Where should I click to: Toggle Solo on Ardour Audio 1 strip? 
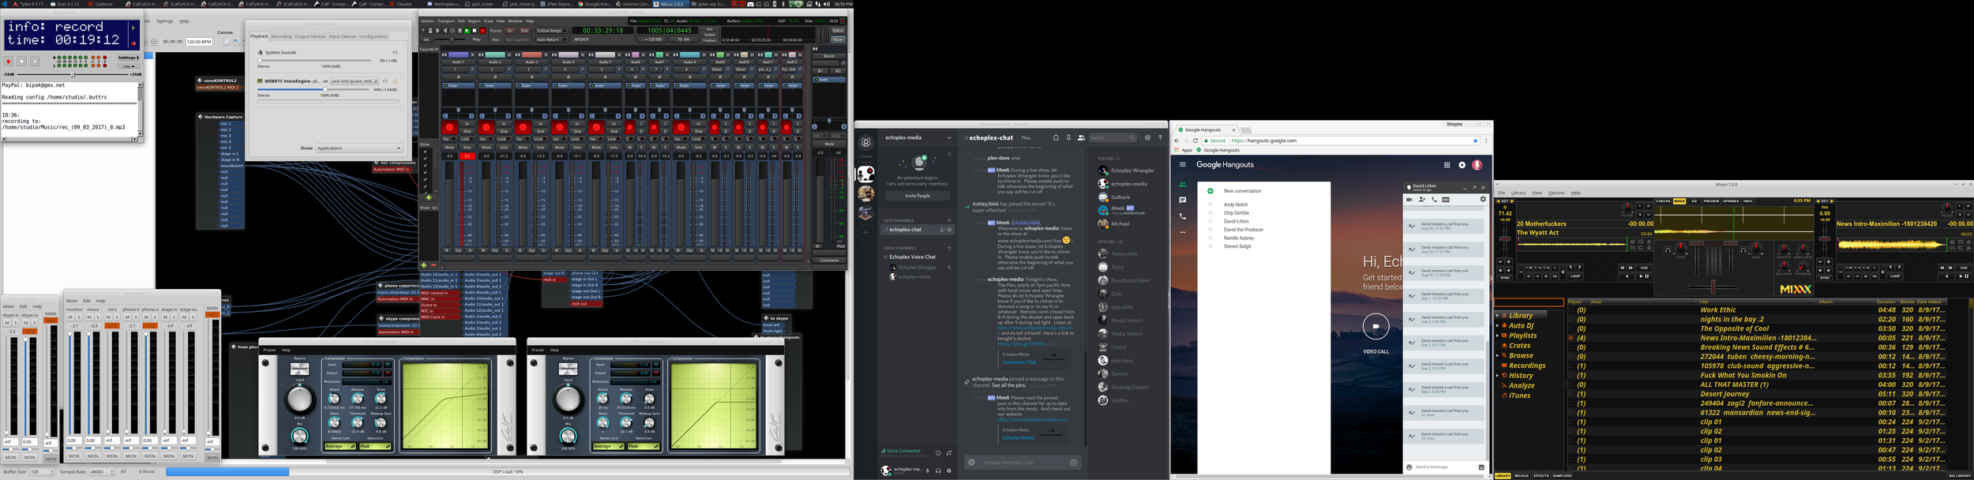click(x=467, y=147)
